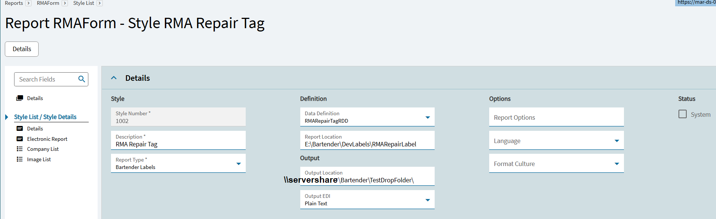The image size is (716, 219).
Task: Click the Company List icon
Action: pos(20,149)
